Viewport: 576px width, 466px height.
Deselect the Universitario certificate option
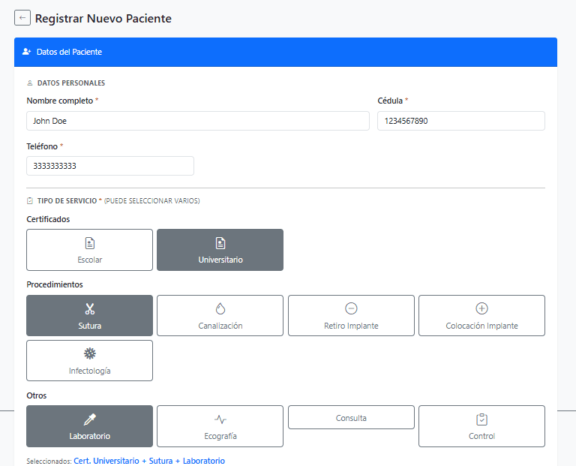click(x=220, y=250)
